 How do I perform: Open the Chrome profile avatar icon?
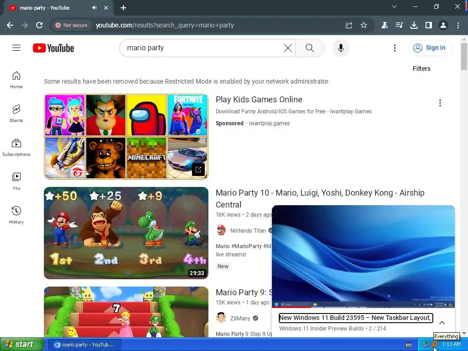click(443, 25)
